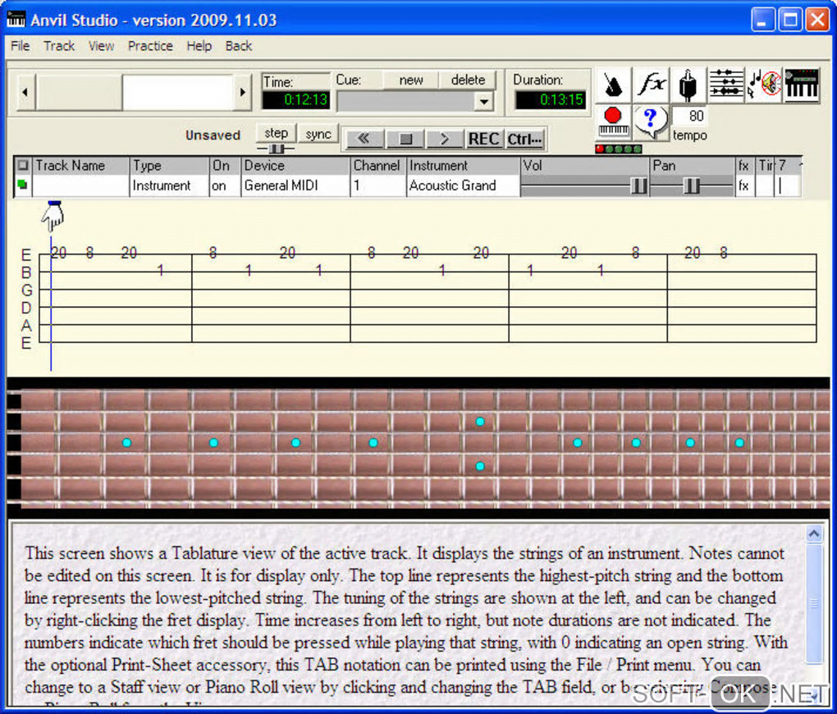Open the View menu
Screen dimensions: 837x714
102,46
